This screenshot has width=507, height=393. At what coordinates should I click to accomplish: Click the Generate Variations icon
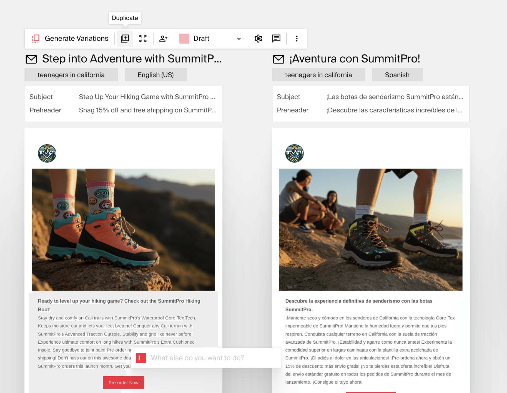(x=36, y=38)
